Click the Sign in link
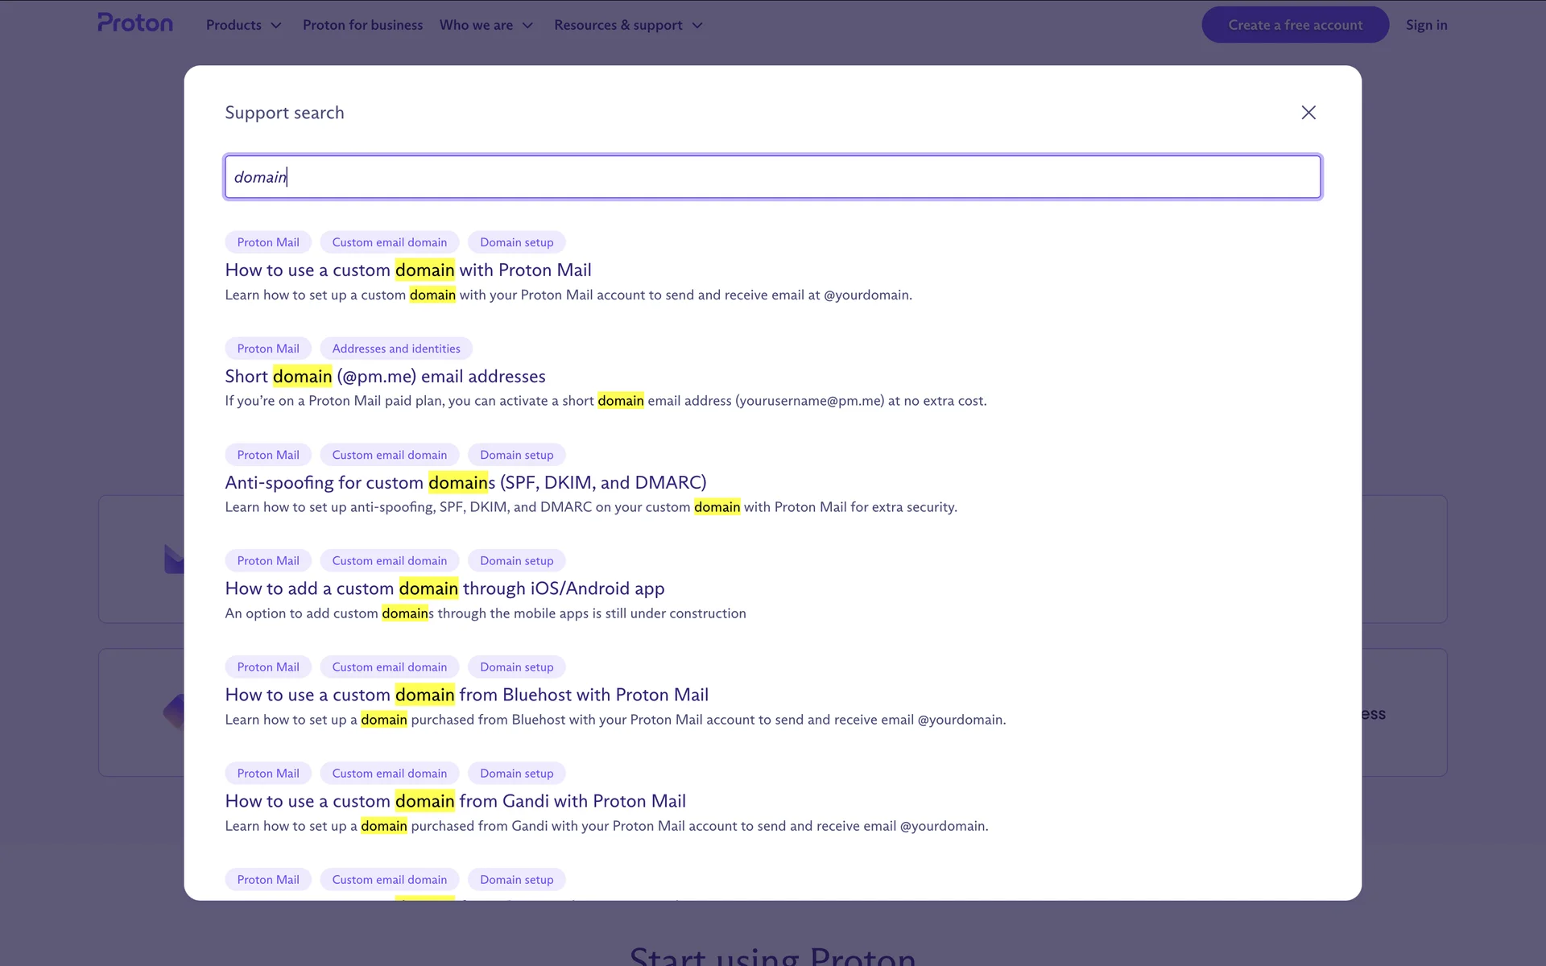Screen dimensions: 1546x966 [1426, 25]
